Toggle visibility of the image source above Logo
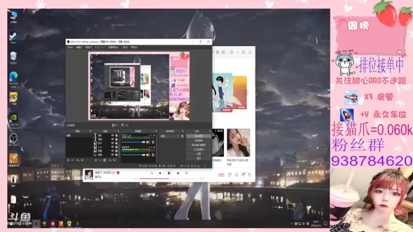The width and height of the screenshot is (413, 232). (x=113, y=143)
